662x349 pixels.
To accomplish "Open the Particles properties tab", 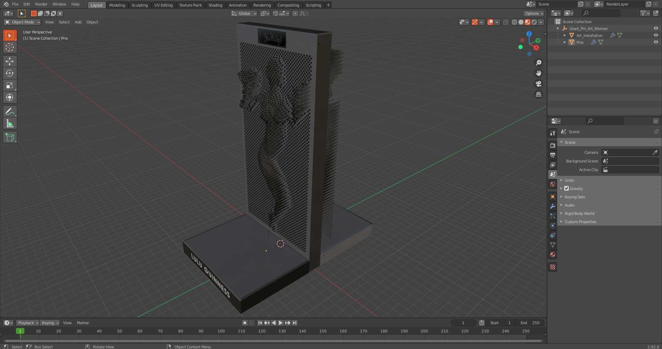I will tap(553, 216).
